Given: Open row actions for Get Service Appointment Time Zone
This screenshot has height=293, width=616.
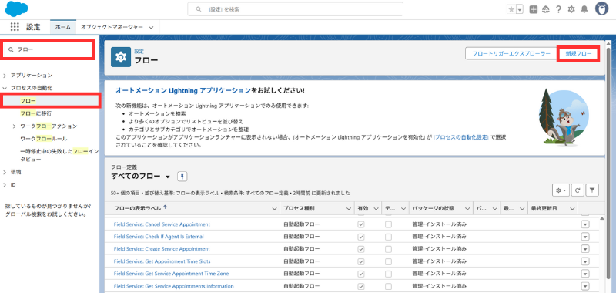Looking at the screenshot, I should 585,274.
